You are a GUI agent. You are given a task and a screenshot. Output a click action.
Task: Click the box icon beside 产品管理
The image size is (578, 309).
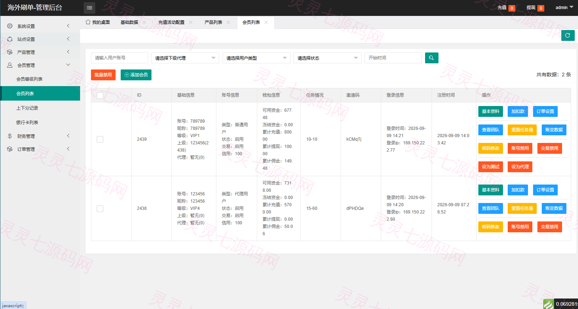tap(10, 52)
